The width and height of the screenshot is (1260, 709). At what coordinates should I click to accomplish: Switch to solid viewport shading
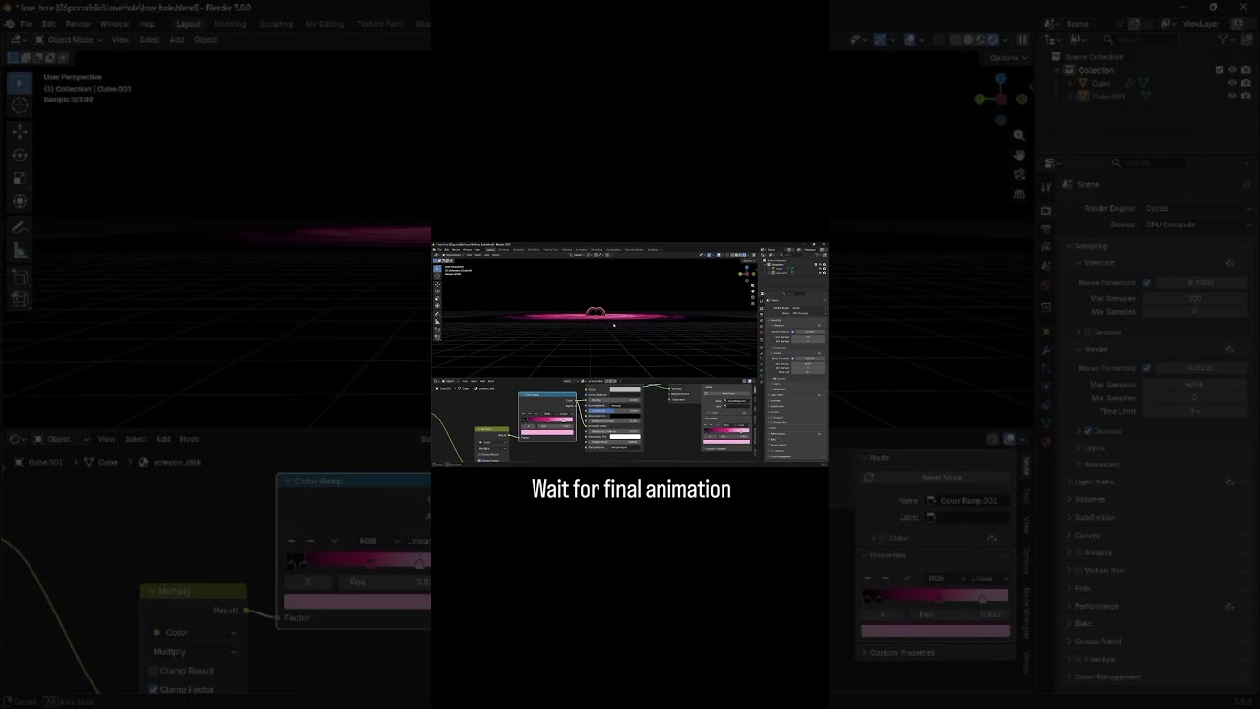968,40
